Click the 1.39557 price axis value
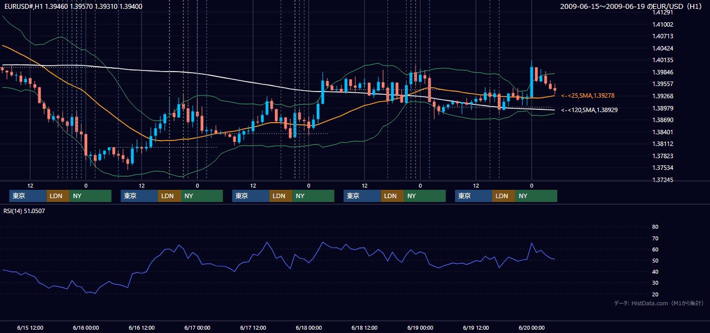This screenshot has width=710, height=333. click(x=663, y=84)
